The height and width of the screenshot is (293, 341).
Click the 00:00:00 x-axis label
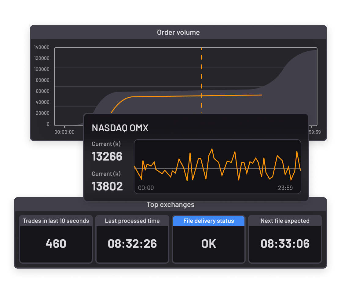click(64, 132)
